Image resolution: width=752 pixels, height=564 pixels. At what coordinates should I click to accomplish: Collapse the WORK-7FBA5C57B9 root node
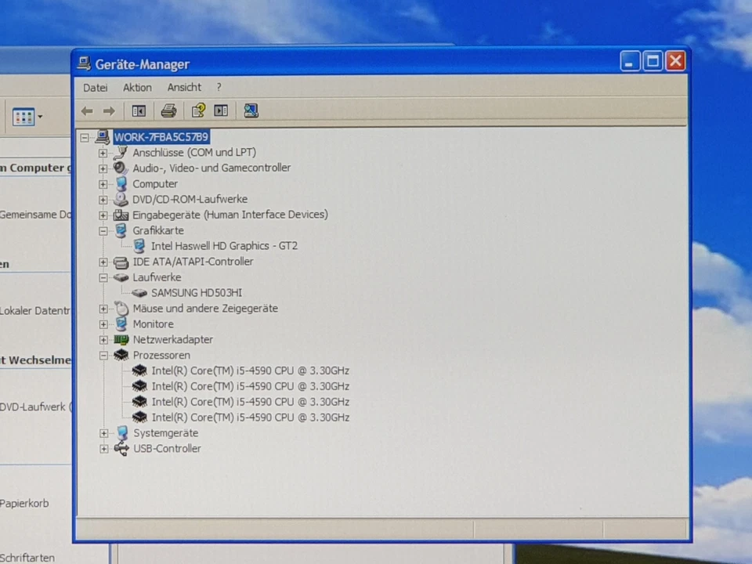pyautogui.click(x=85, y=138)
